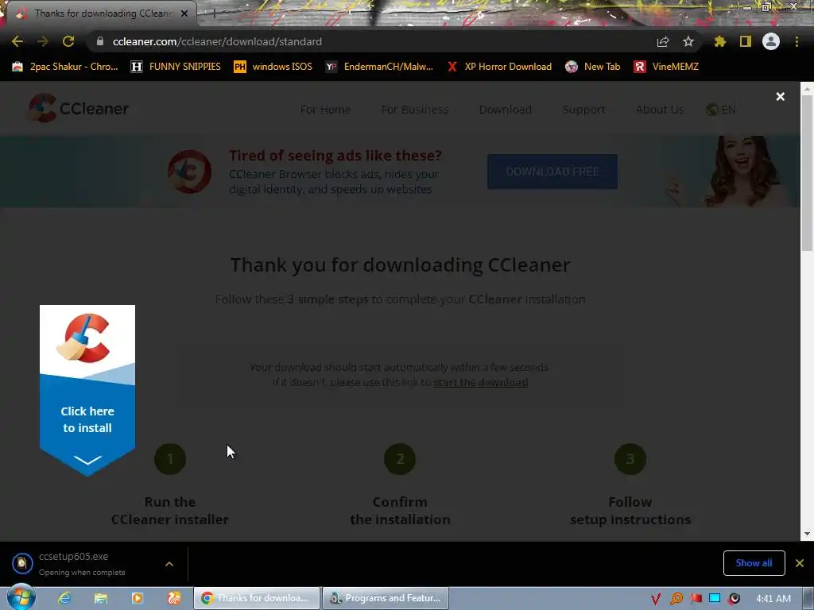Go back using the browser back arrow
814x610 pixels.
17,41
